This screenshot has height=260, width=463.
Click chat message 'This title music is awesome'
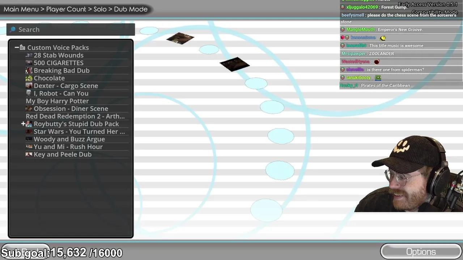pyautogui.click(x=396, y=45)
